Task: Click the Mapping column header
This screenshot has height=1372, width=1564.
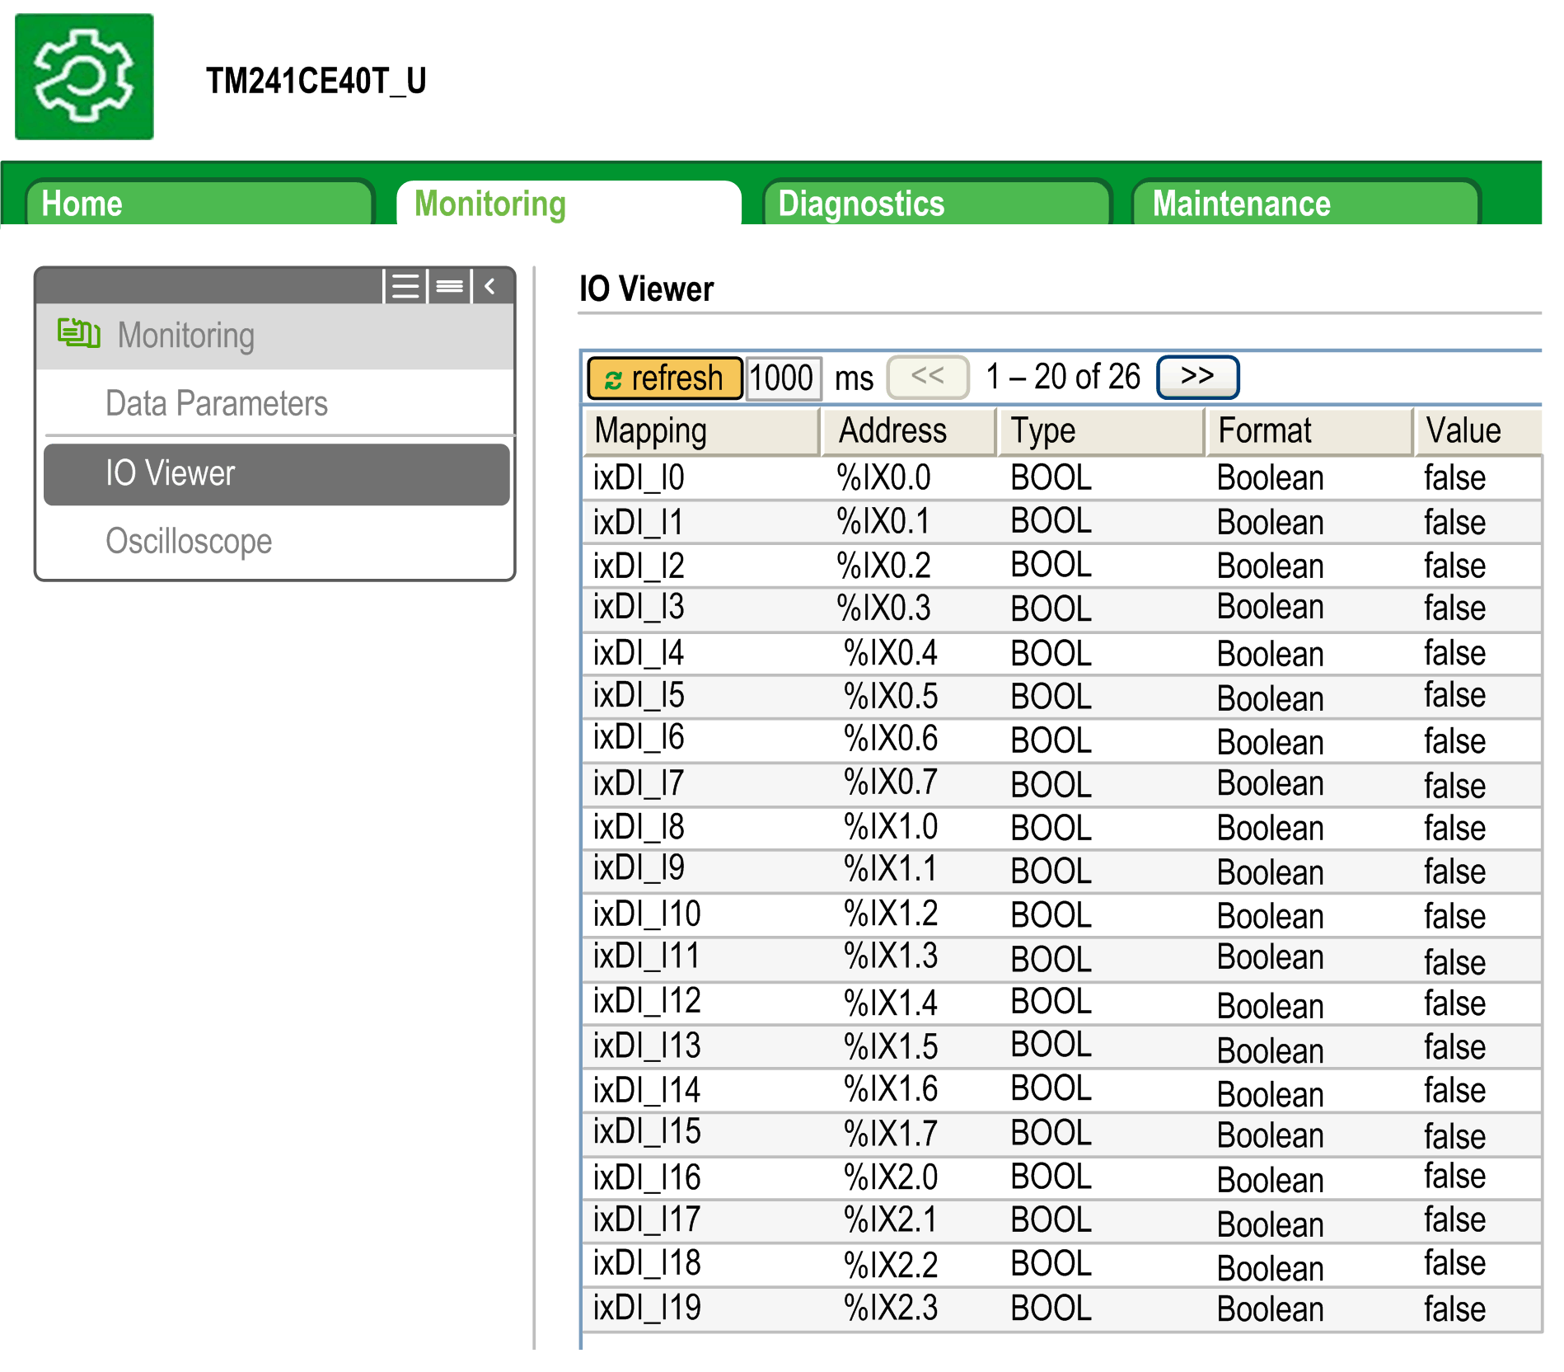Action: click(x=700, y=431)
